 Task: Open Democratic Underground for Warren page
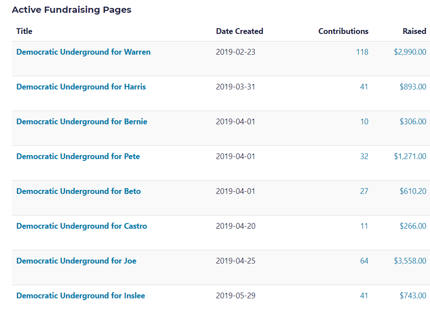click(83, 52)
